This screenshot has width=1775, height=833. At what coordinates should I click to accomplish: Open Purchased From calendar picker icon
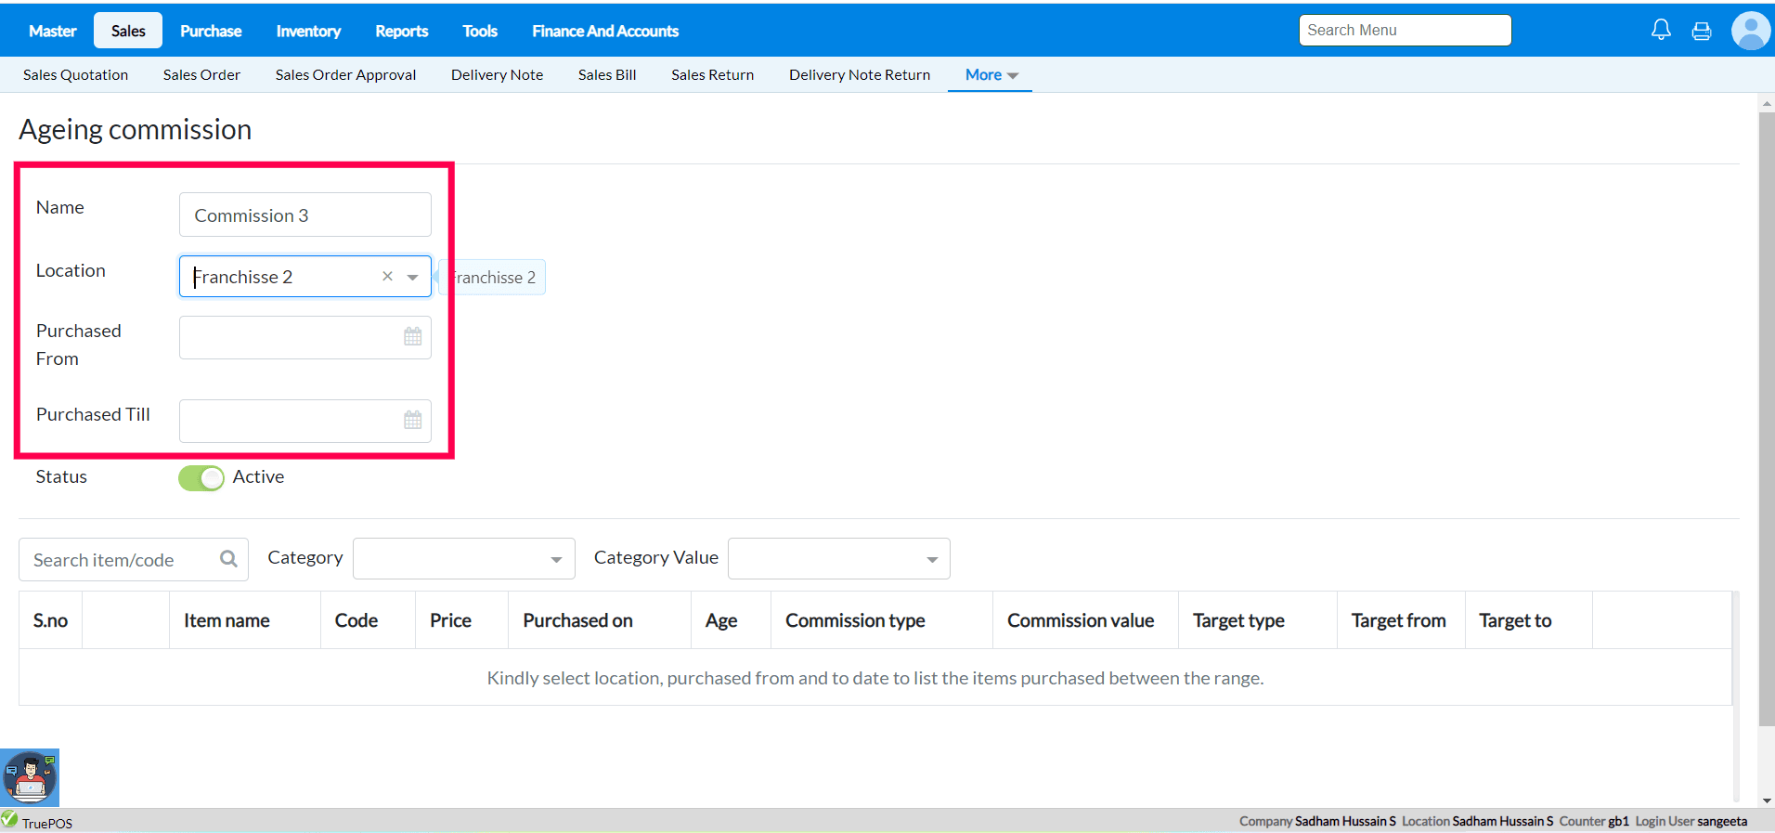pos(413,336)
